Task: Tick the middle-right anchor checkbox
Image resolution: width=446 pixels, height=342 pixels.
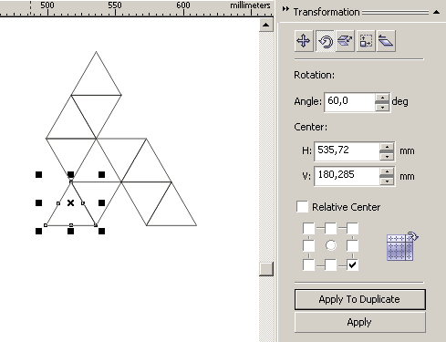Action: (x=352, y=245)
